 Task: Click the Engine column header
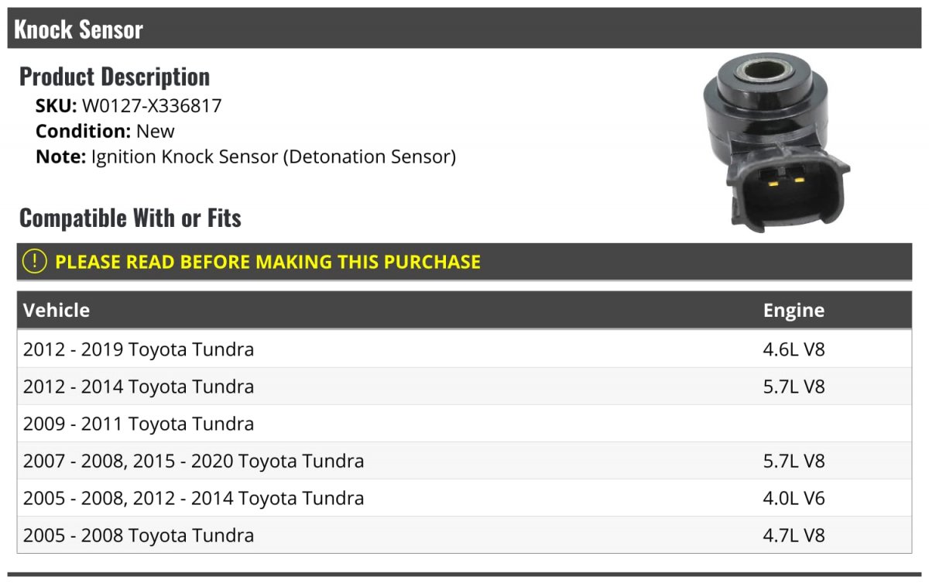pyautogui.click(x=794, y=311)
